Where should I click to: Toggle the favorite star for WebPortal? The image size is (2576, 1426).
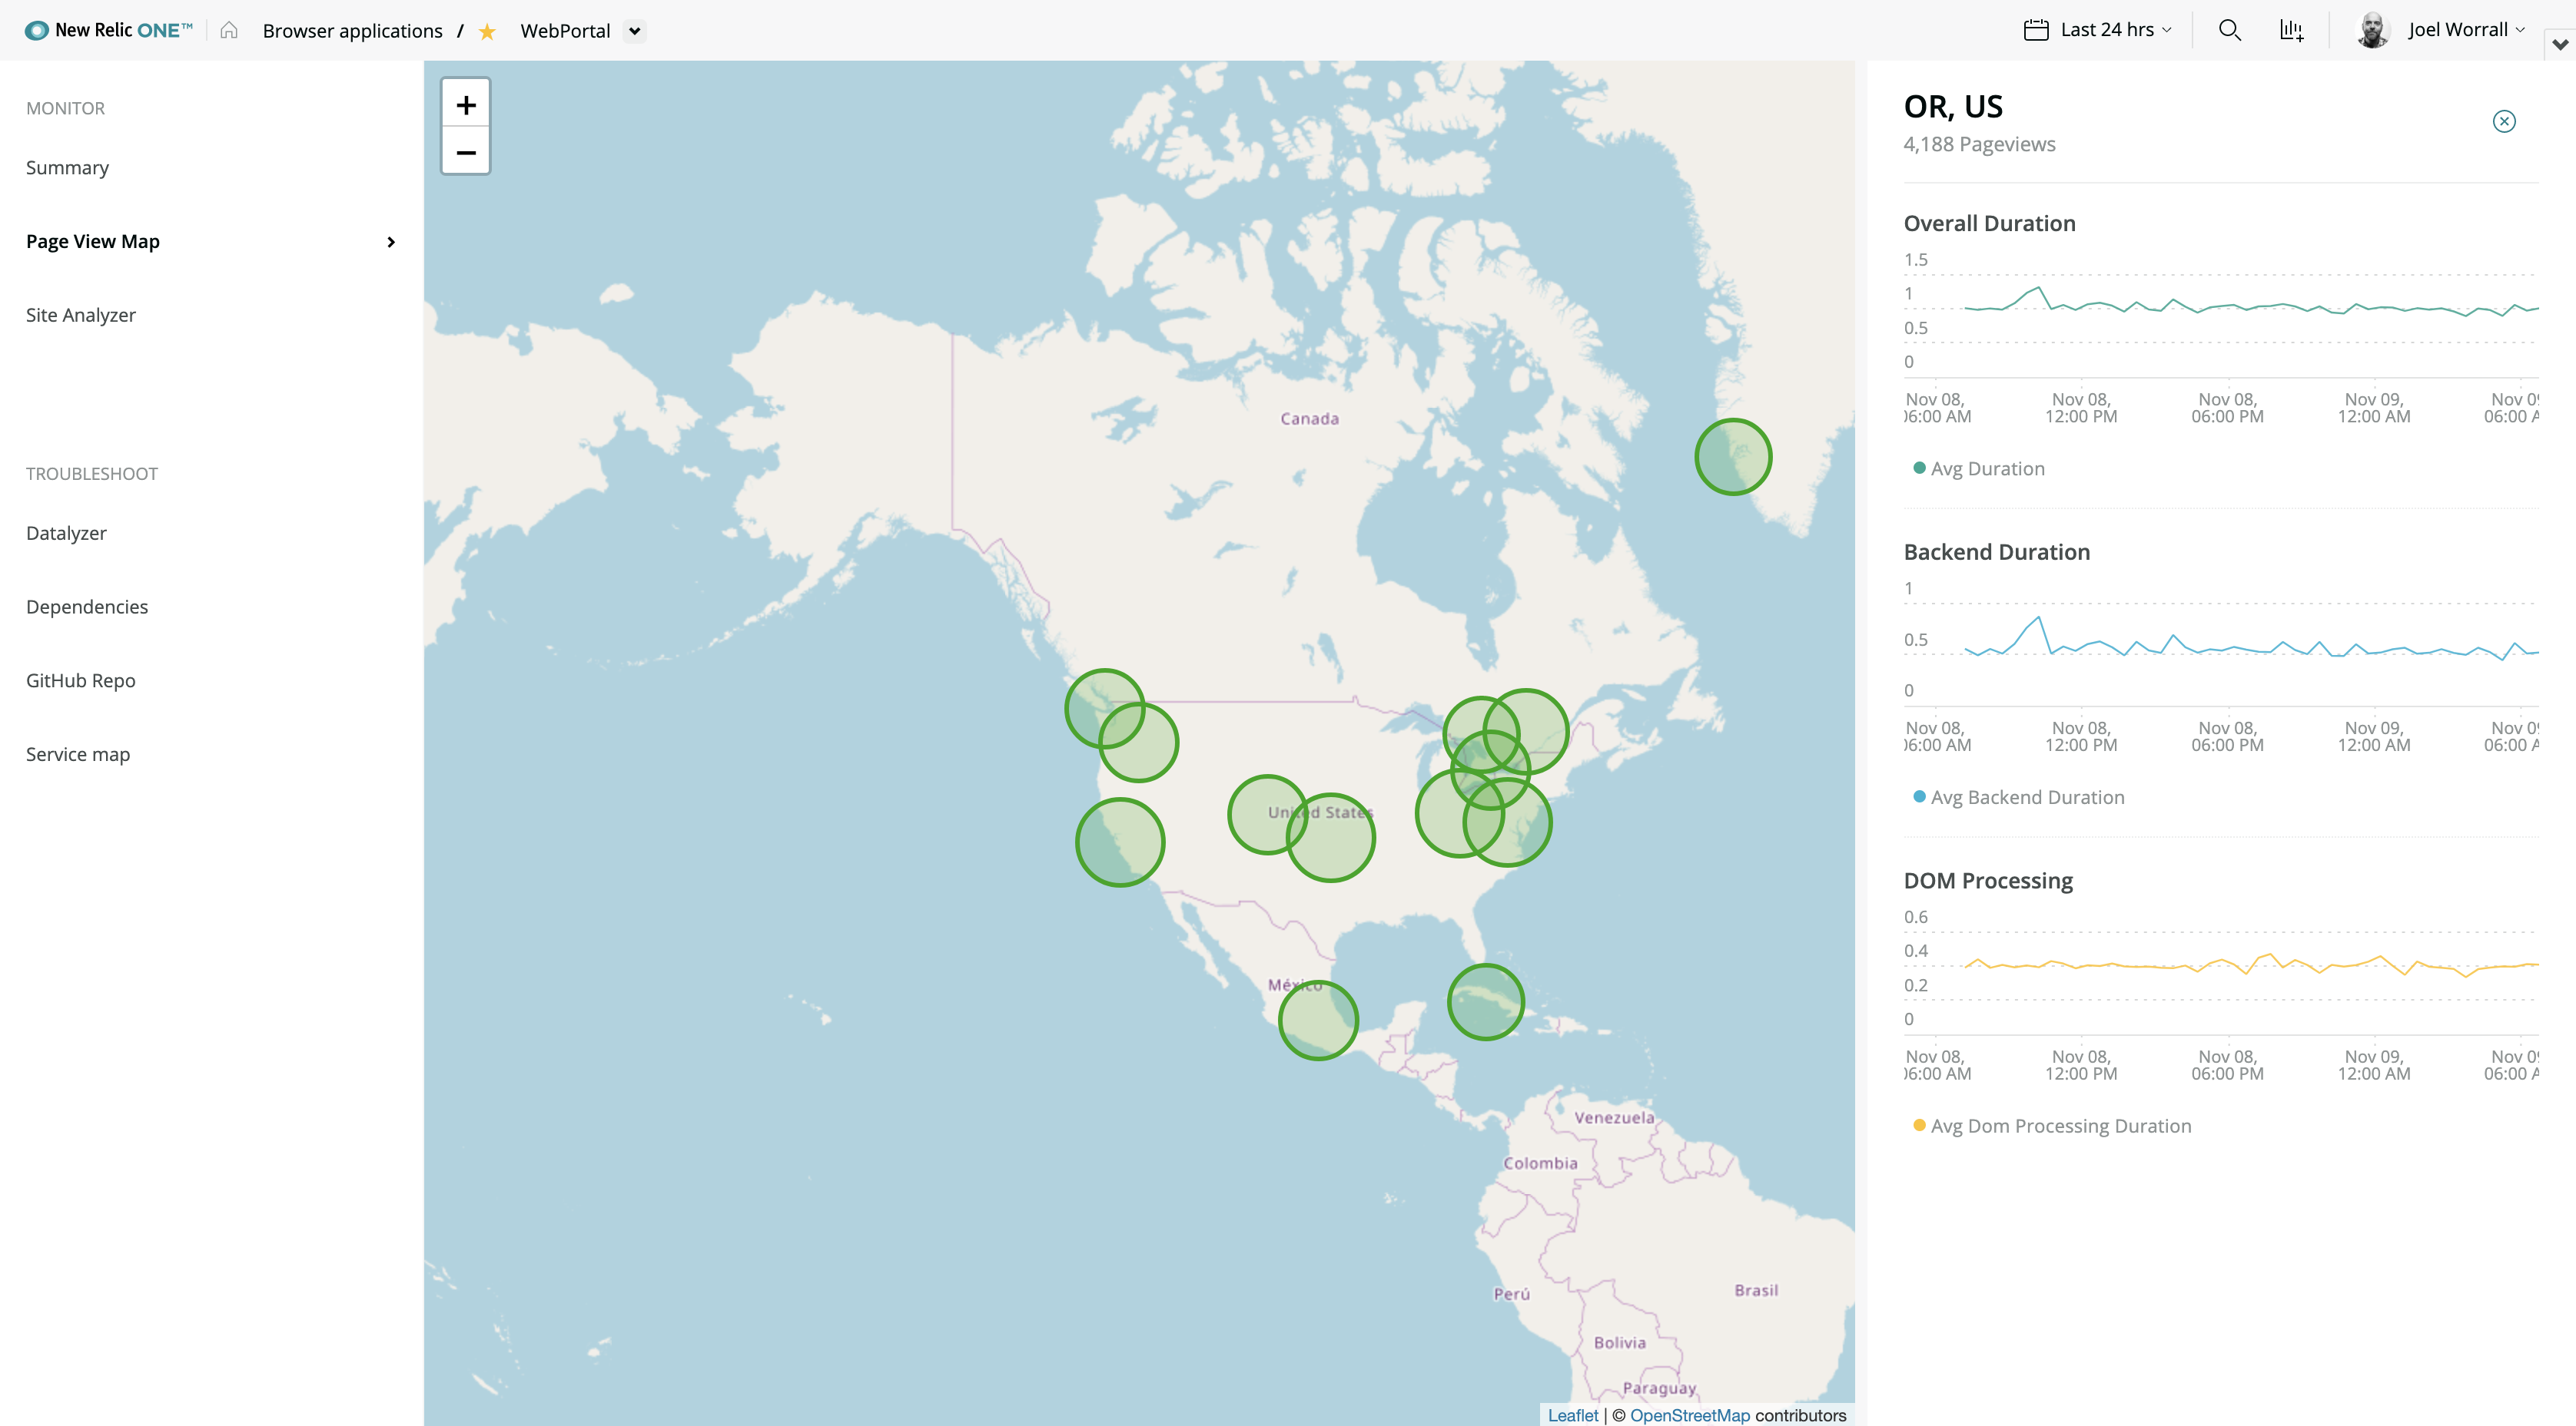pos(487,31)
